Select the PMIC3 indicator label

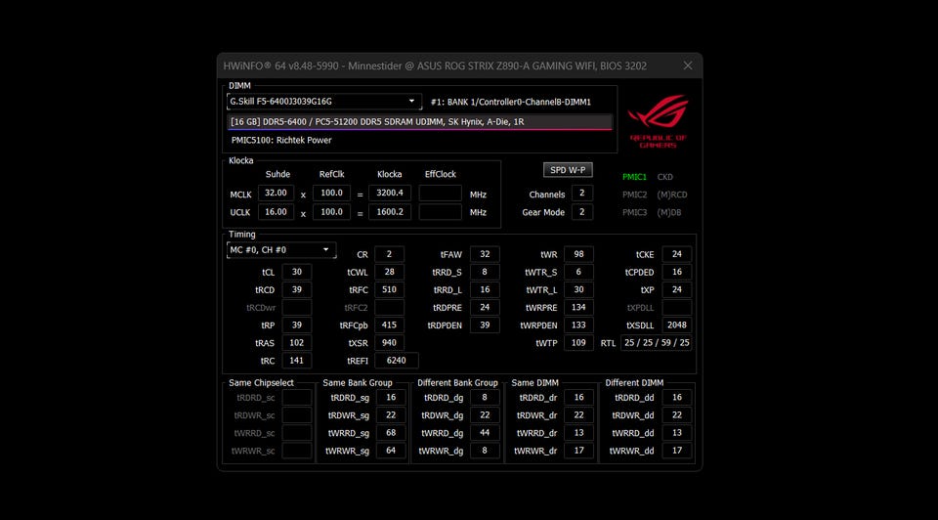[x=634, y=212]
